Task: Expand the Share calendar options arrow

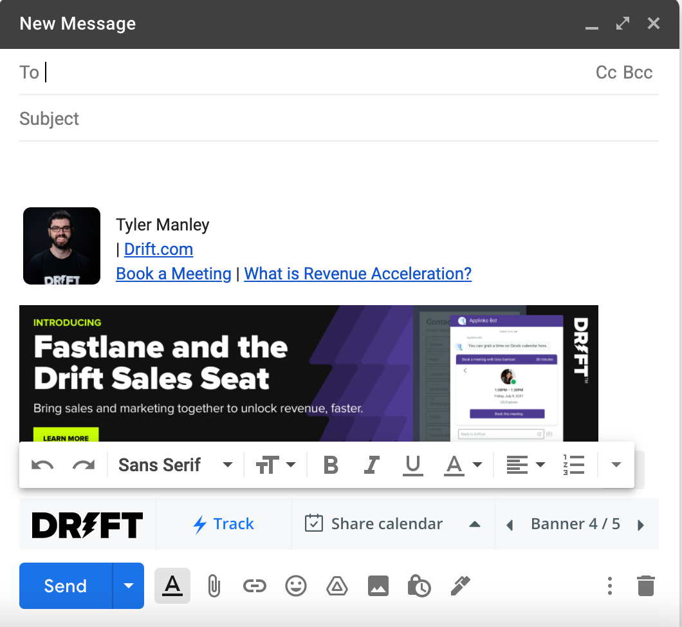Action: point(475,524)
